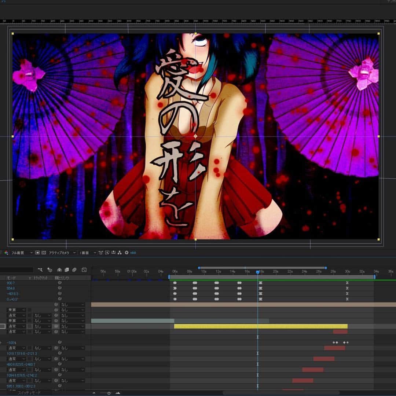Open the parent dropdown on the yellow layer row
The height and width of the screenshot is (396, 396).
[72, 326]
